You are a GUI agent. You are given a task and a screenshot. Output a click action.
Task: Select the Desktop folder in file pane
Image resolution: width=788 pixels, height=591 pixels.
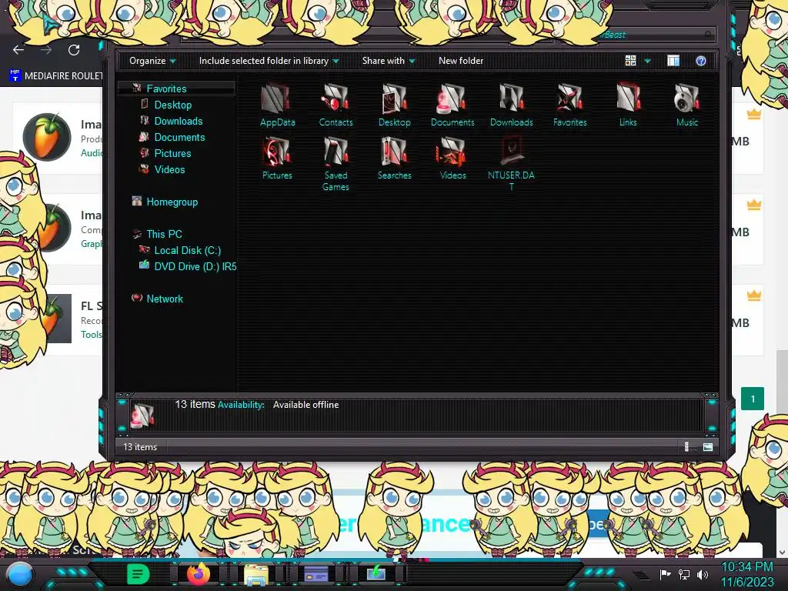[395, 105]
